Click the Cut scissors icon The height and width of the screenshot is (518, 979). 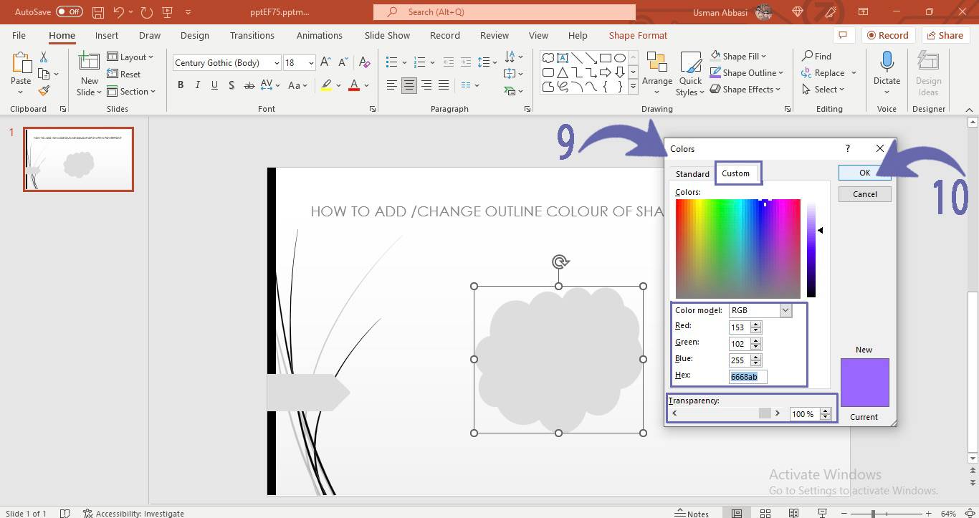[x=44, y=57]
